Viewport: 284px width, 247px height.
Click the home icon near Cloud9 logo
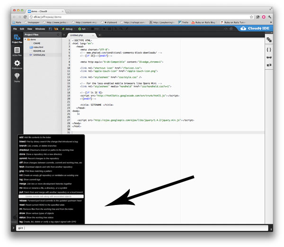tap(231, 29)
